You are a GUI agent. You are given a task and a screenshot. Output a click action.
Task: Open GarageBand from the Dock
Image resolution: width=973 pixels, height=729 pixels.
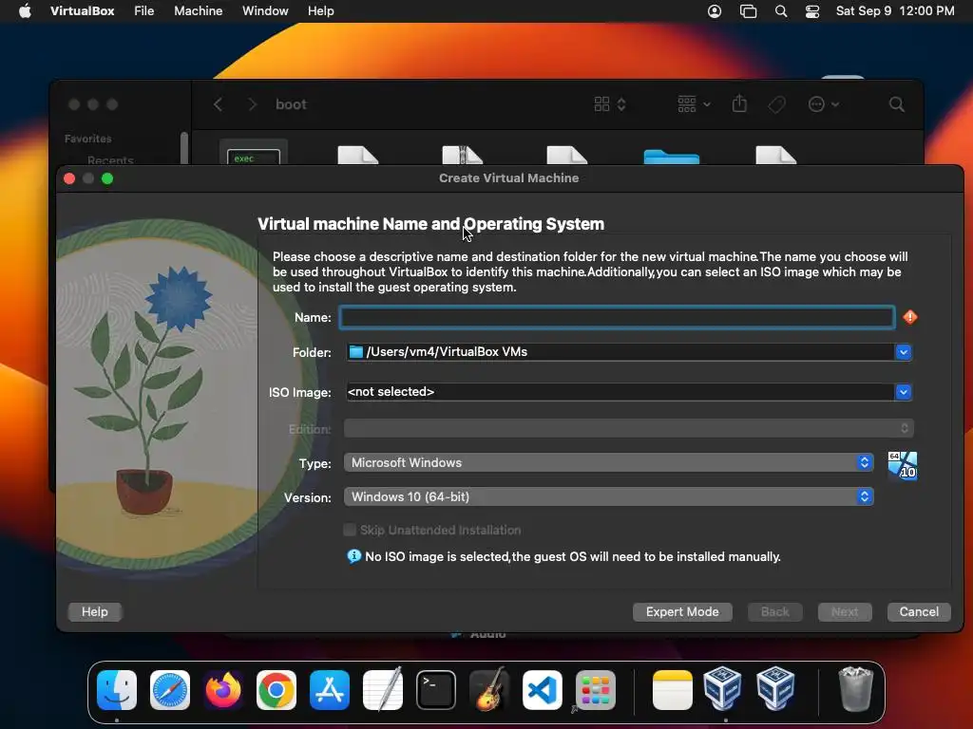[489, 689]
